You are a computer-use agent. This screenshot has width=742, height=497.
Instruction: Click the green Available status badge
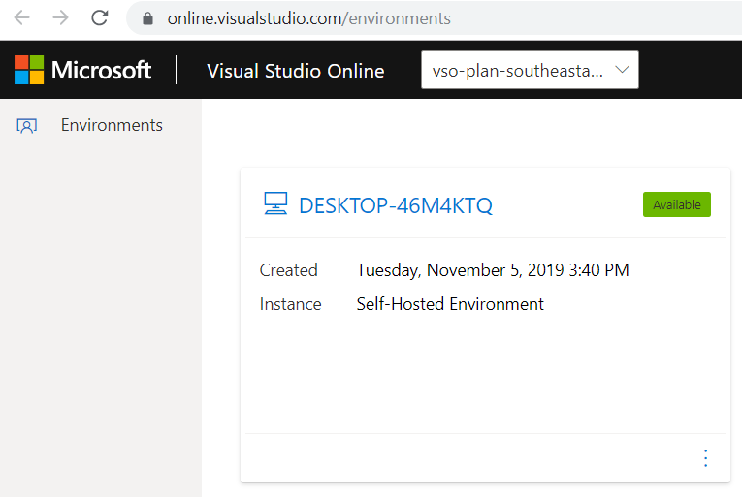point(677,204)
